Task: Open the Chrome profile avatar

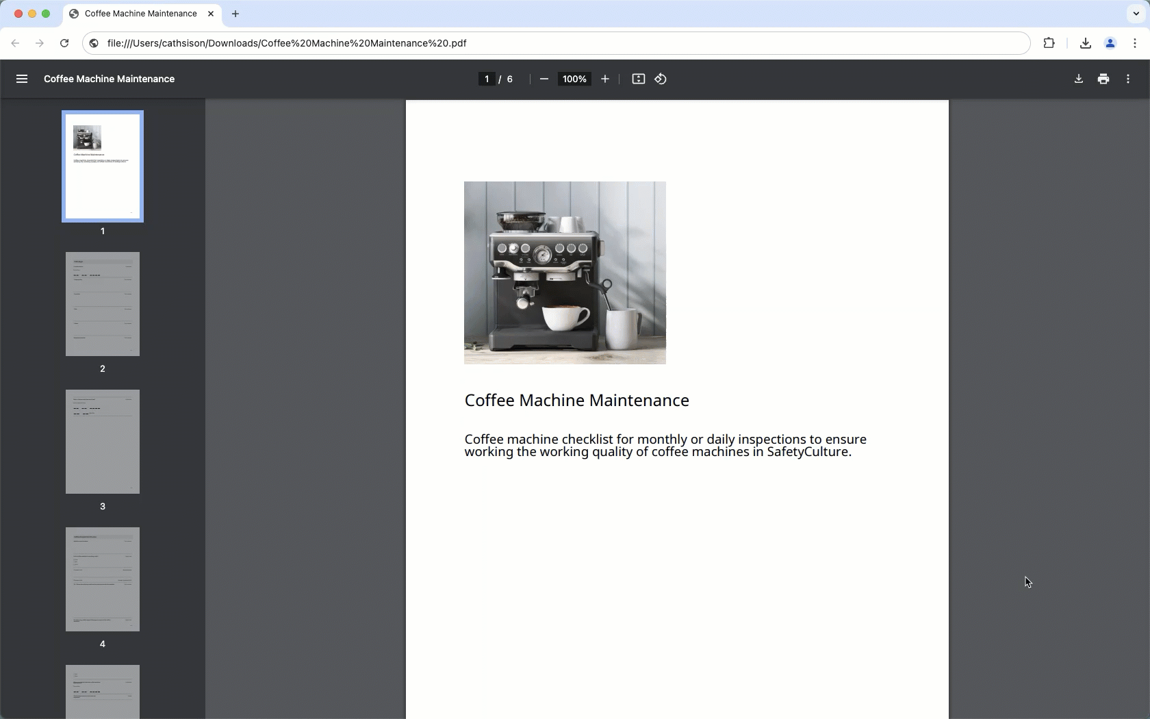Action: (x=1110, y=43)
